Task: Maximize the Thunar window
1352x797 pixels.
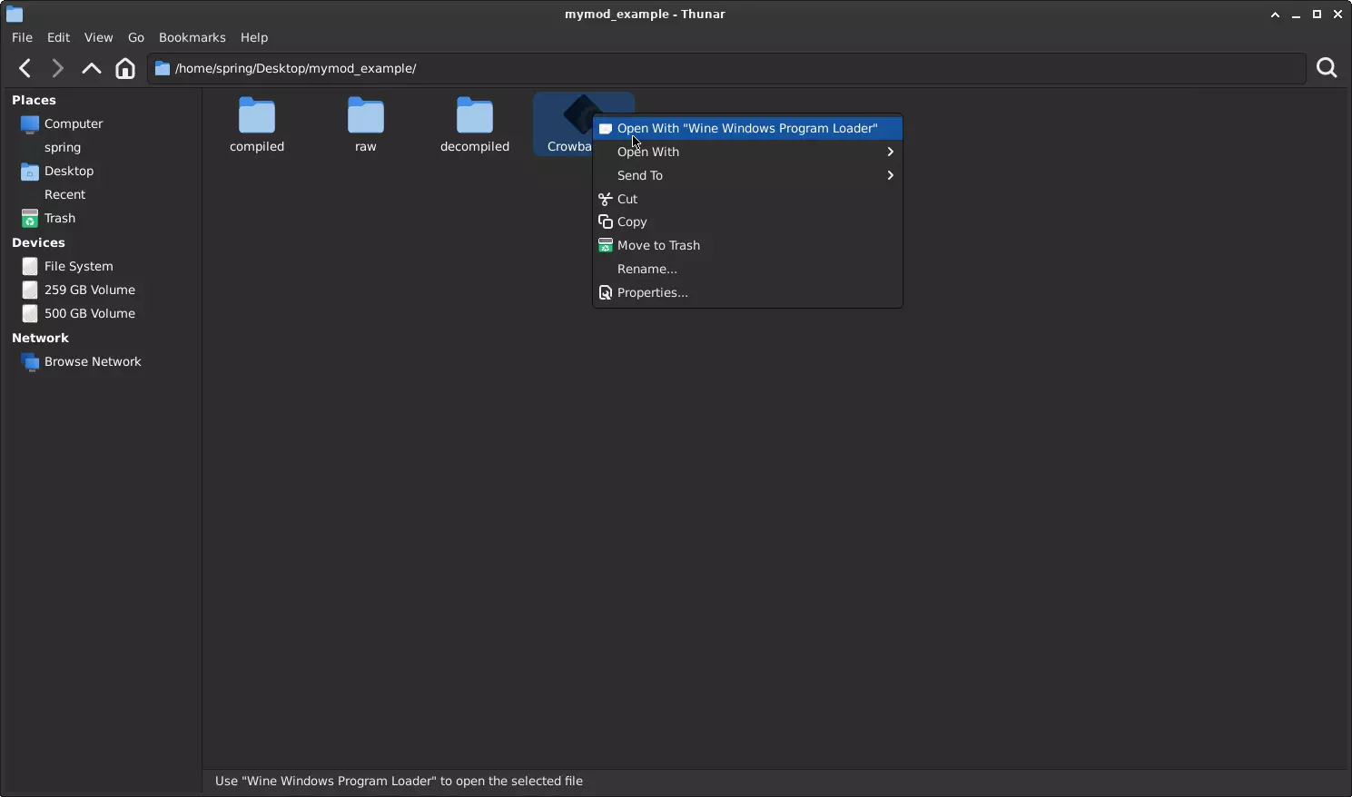Action: point(1317,15)
